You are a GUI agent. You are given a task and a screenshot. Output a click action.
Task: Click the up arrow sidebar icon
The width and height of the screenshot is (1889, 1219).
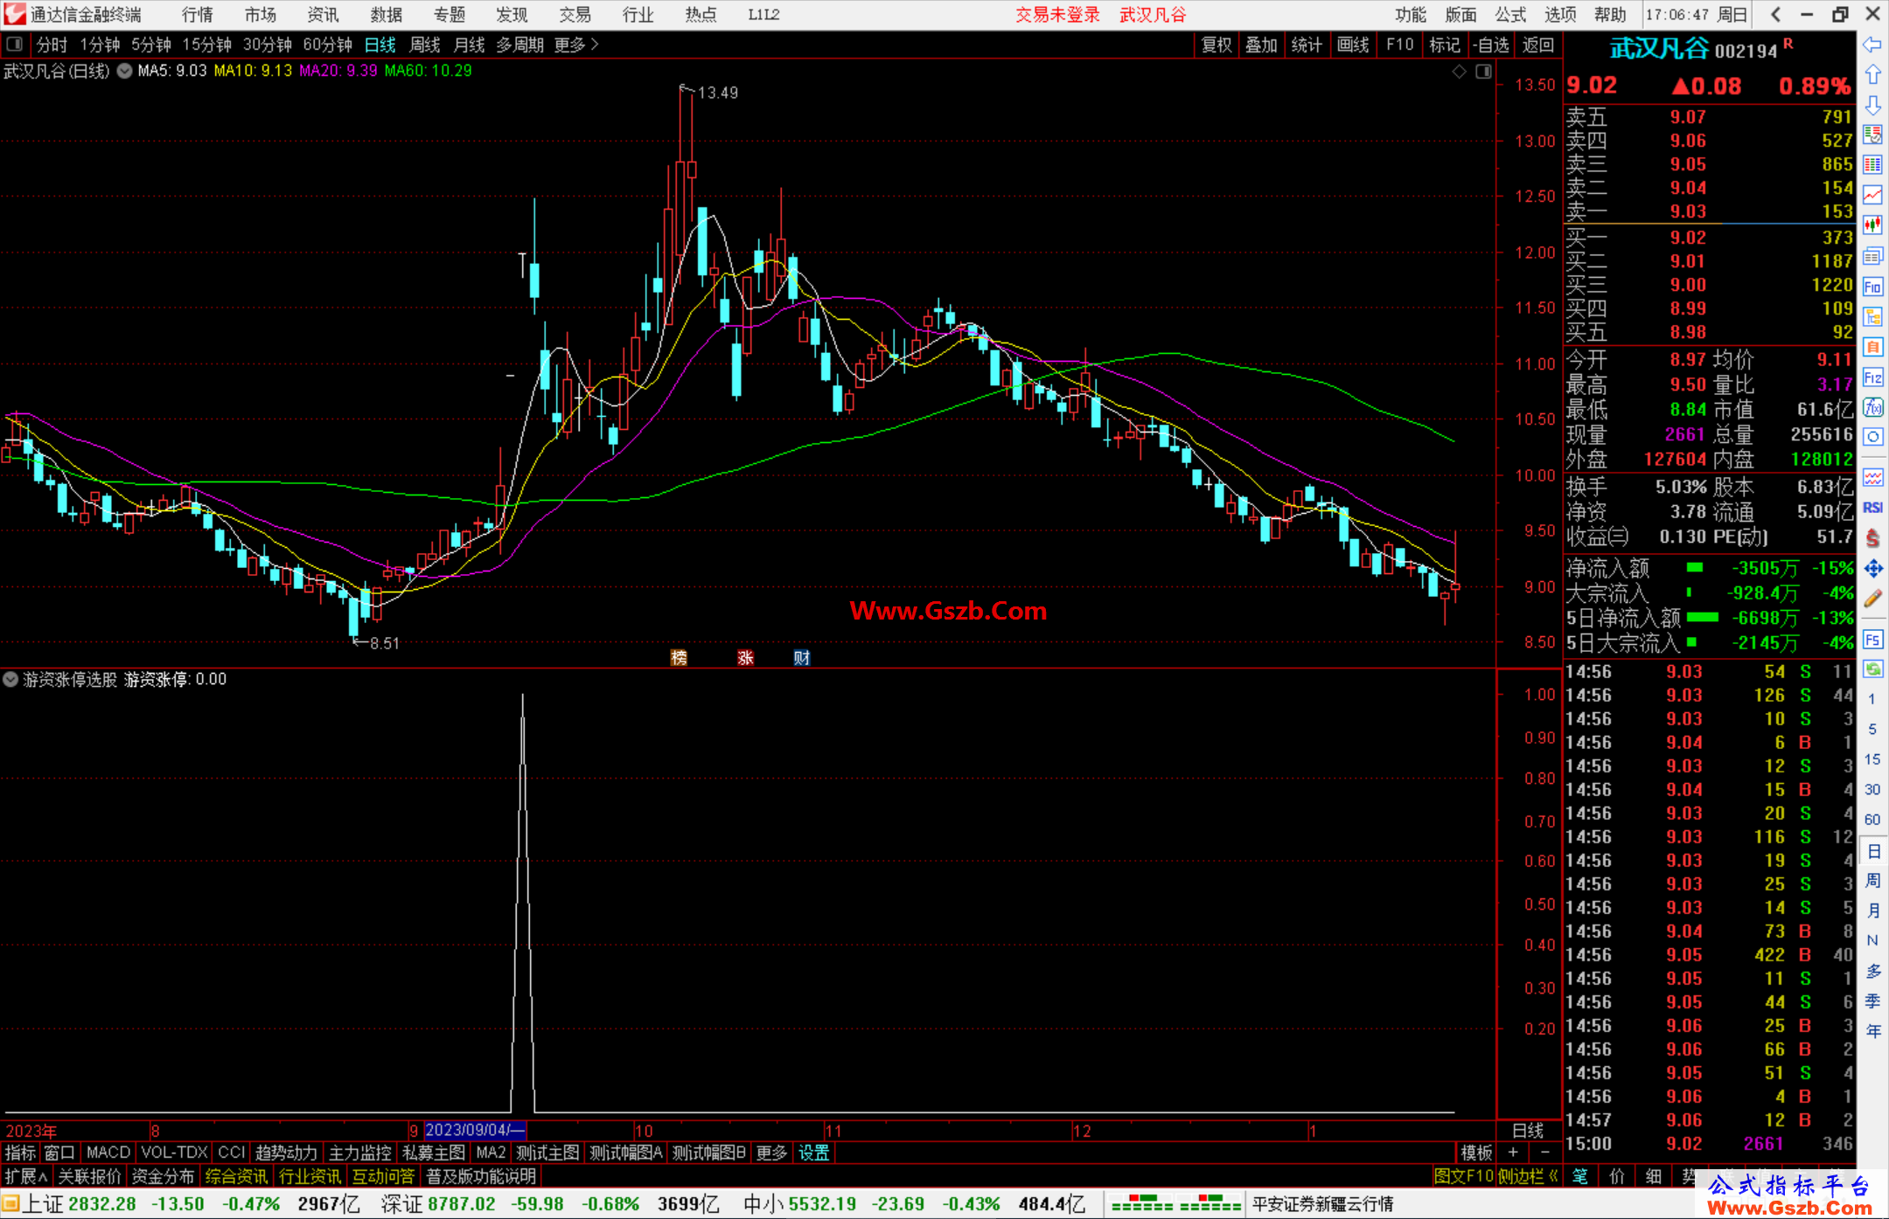point(1872,75)
